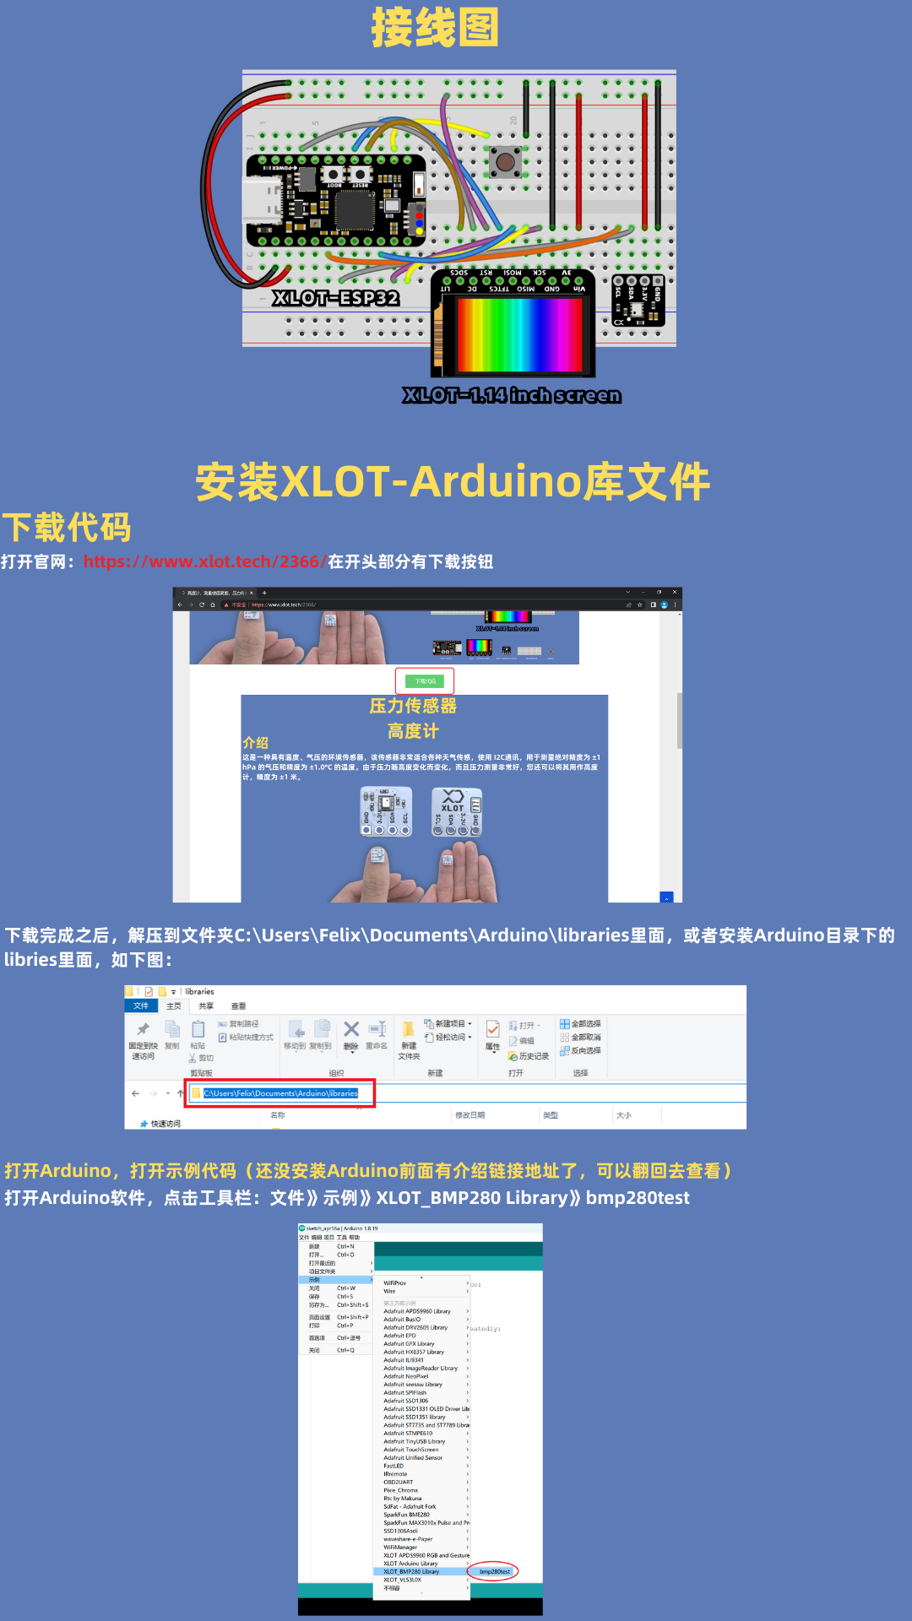Open the File tab in Explorer
The image size is (912, 1621).
click(x=140, y=1006)
